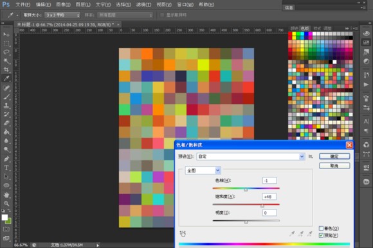Open the 样本 所有图层 dropdown
Screen dimensions: 373x248
pos(125,15)
